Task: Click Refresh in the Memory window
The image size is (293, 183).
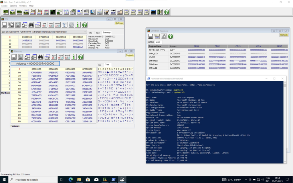Action: coord(130,55)
